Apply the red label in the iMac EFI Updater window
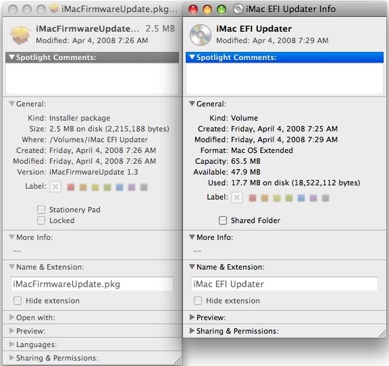389x366 pixels. pyautogui.click(x=253, y=198)
